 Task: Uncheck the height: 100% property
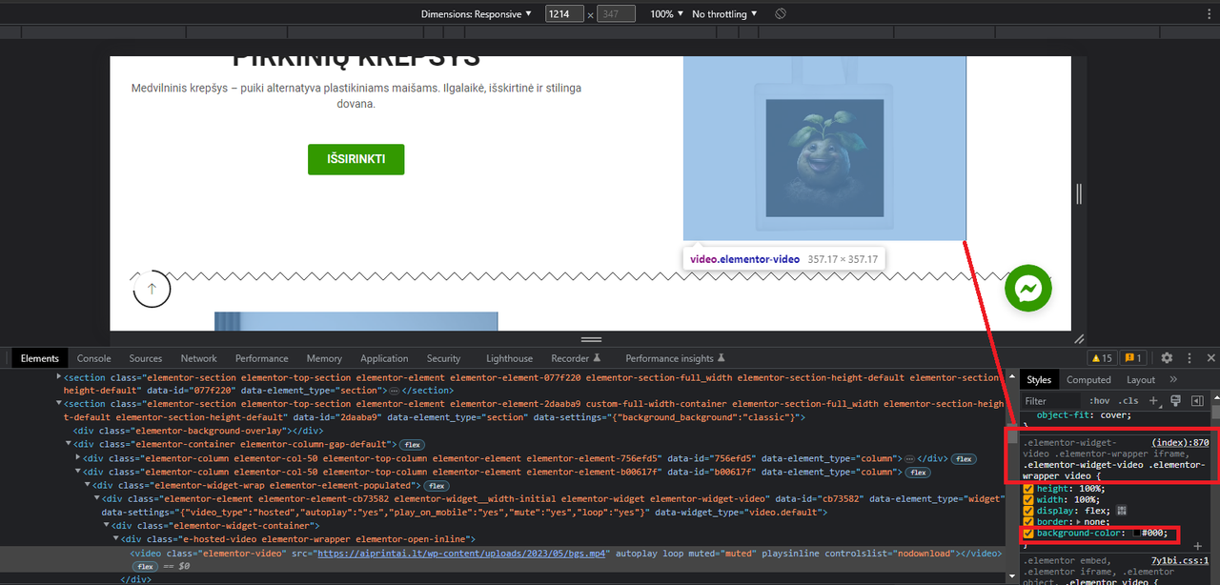(1028, 489)
